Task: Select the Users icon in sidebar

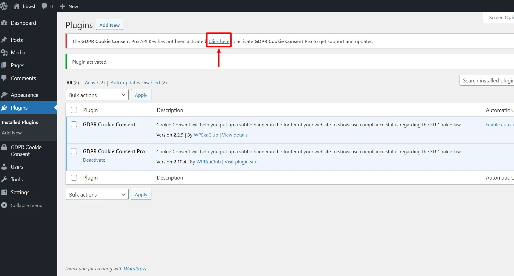Action: click(4, 166)
